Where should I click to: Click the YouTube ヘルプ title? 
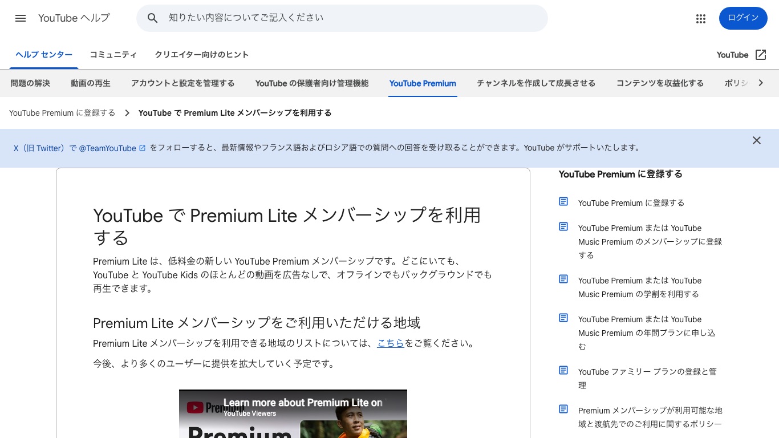pyautogui.click(x=74, y=18)
